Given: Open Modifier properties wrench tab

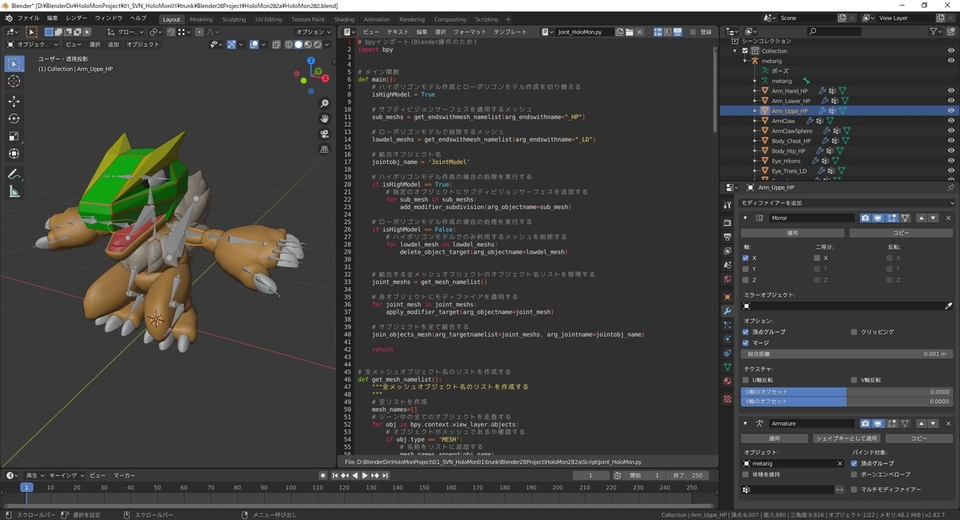Looking at the screenshot, I should [x=727, y=310].
